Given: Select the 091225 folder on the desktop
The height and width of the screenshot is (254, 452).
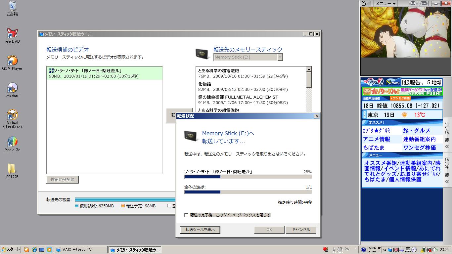Looking at the screenshot, I should click(12, 171).
